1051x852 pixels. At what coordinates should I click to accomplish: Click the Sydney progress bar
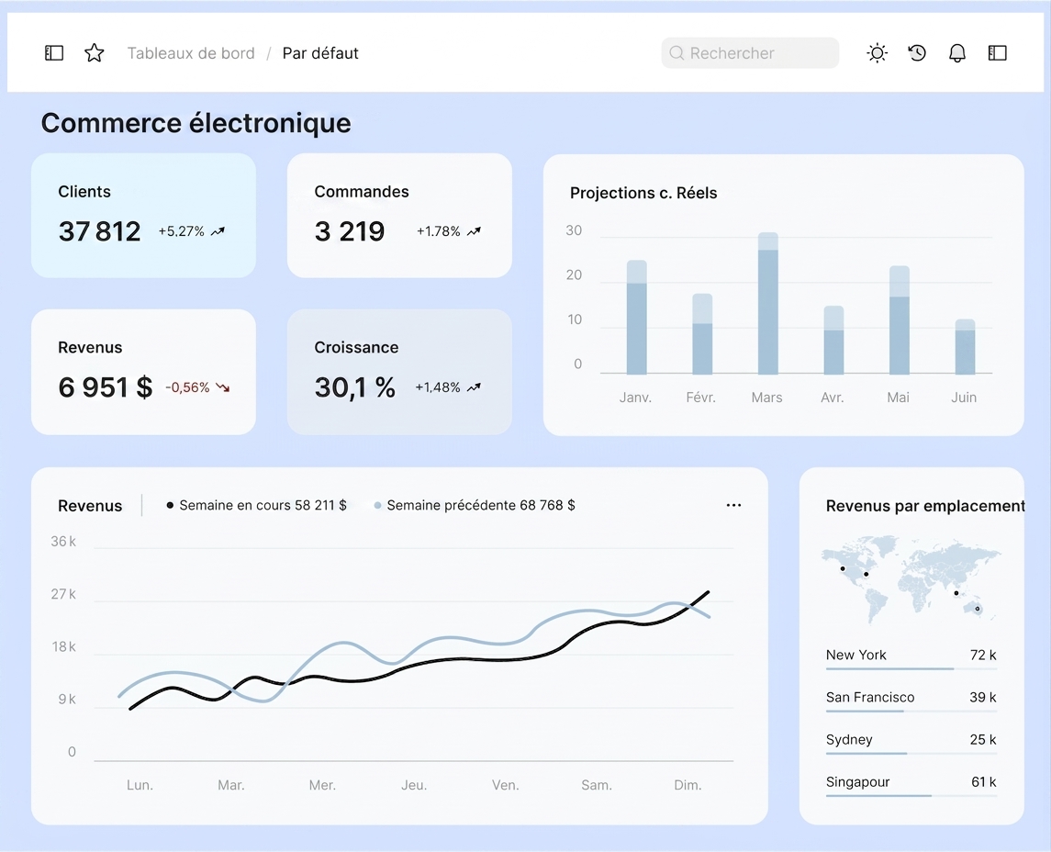911,754
